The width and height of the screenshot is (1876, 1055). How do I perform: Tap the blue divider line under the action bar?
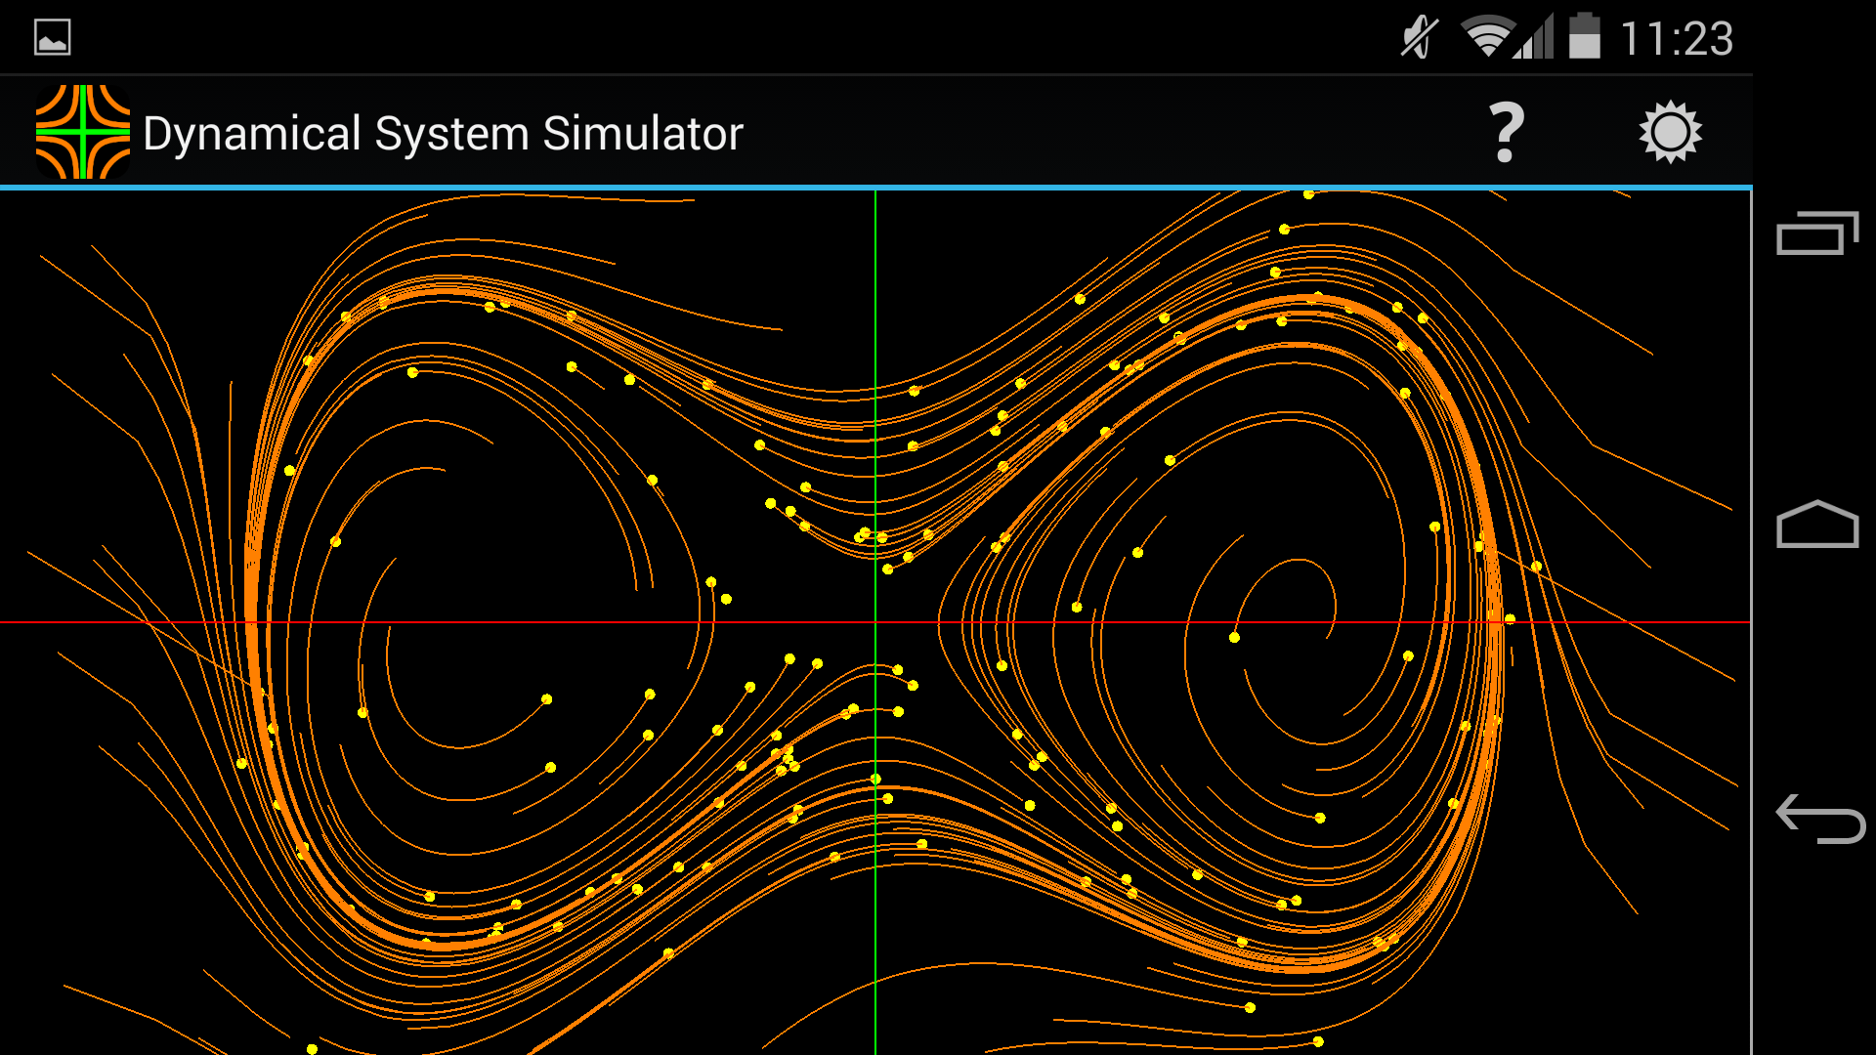point(879,188)
